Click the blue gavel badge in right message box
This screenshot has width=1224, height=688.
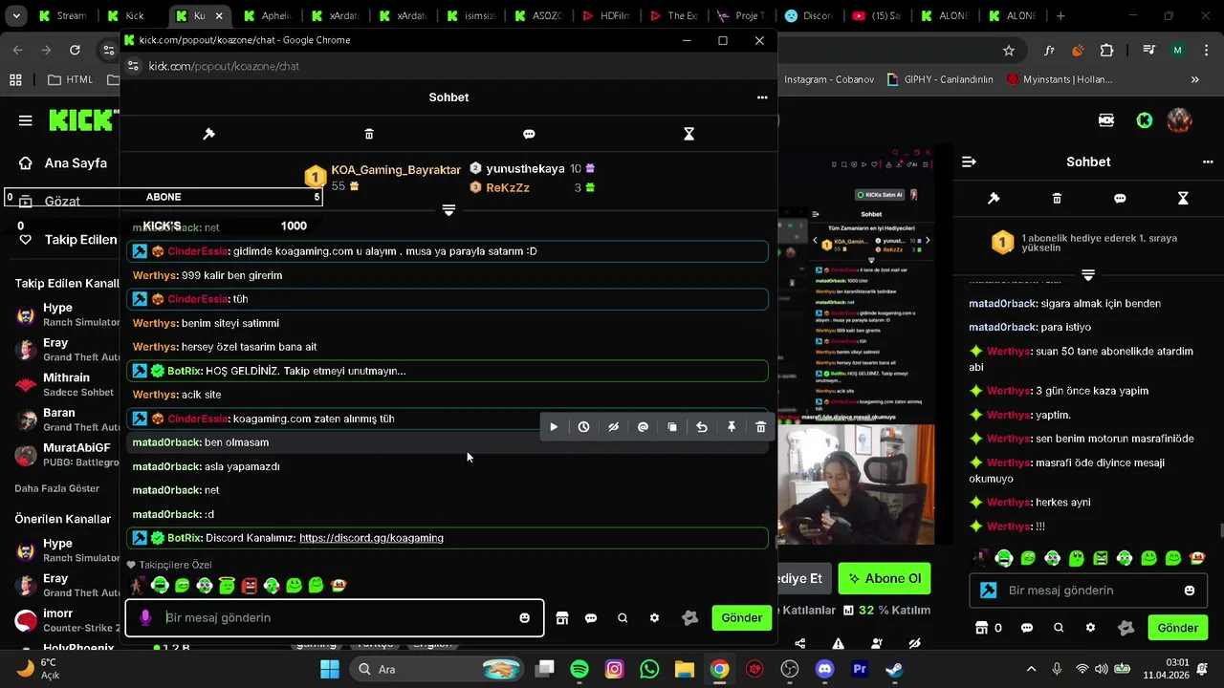point(989,591)
